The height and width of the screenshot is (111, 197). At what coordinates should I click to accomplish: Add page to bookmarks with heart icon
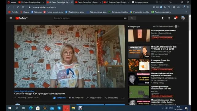coord(169,7)
